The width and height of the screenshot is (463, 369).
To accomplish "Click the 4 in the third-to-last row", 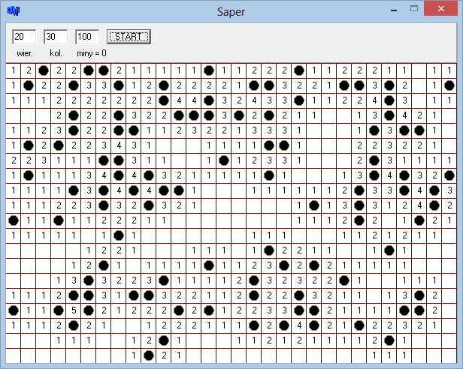I will click(299, 325).
